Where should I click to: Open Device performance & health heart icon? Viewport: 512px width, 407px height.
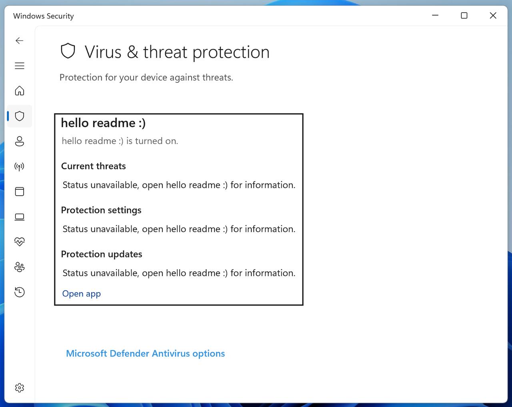pyautogui.click(x=19, y=242)
